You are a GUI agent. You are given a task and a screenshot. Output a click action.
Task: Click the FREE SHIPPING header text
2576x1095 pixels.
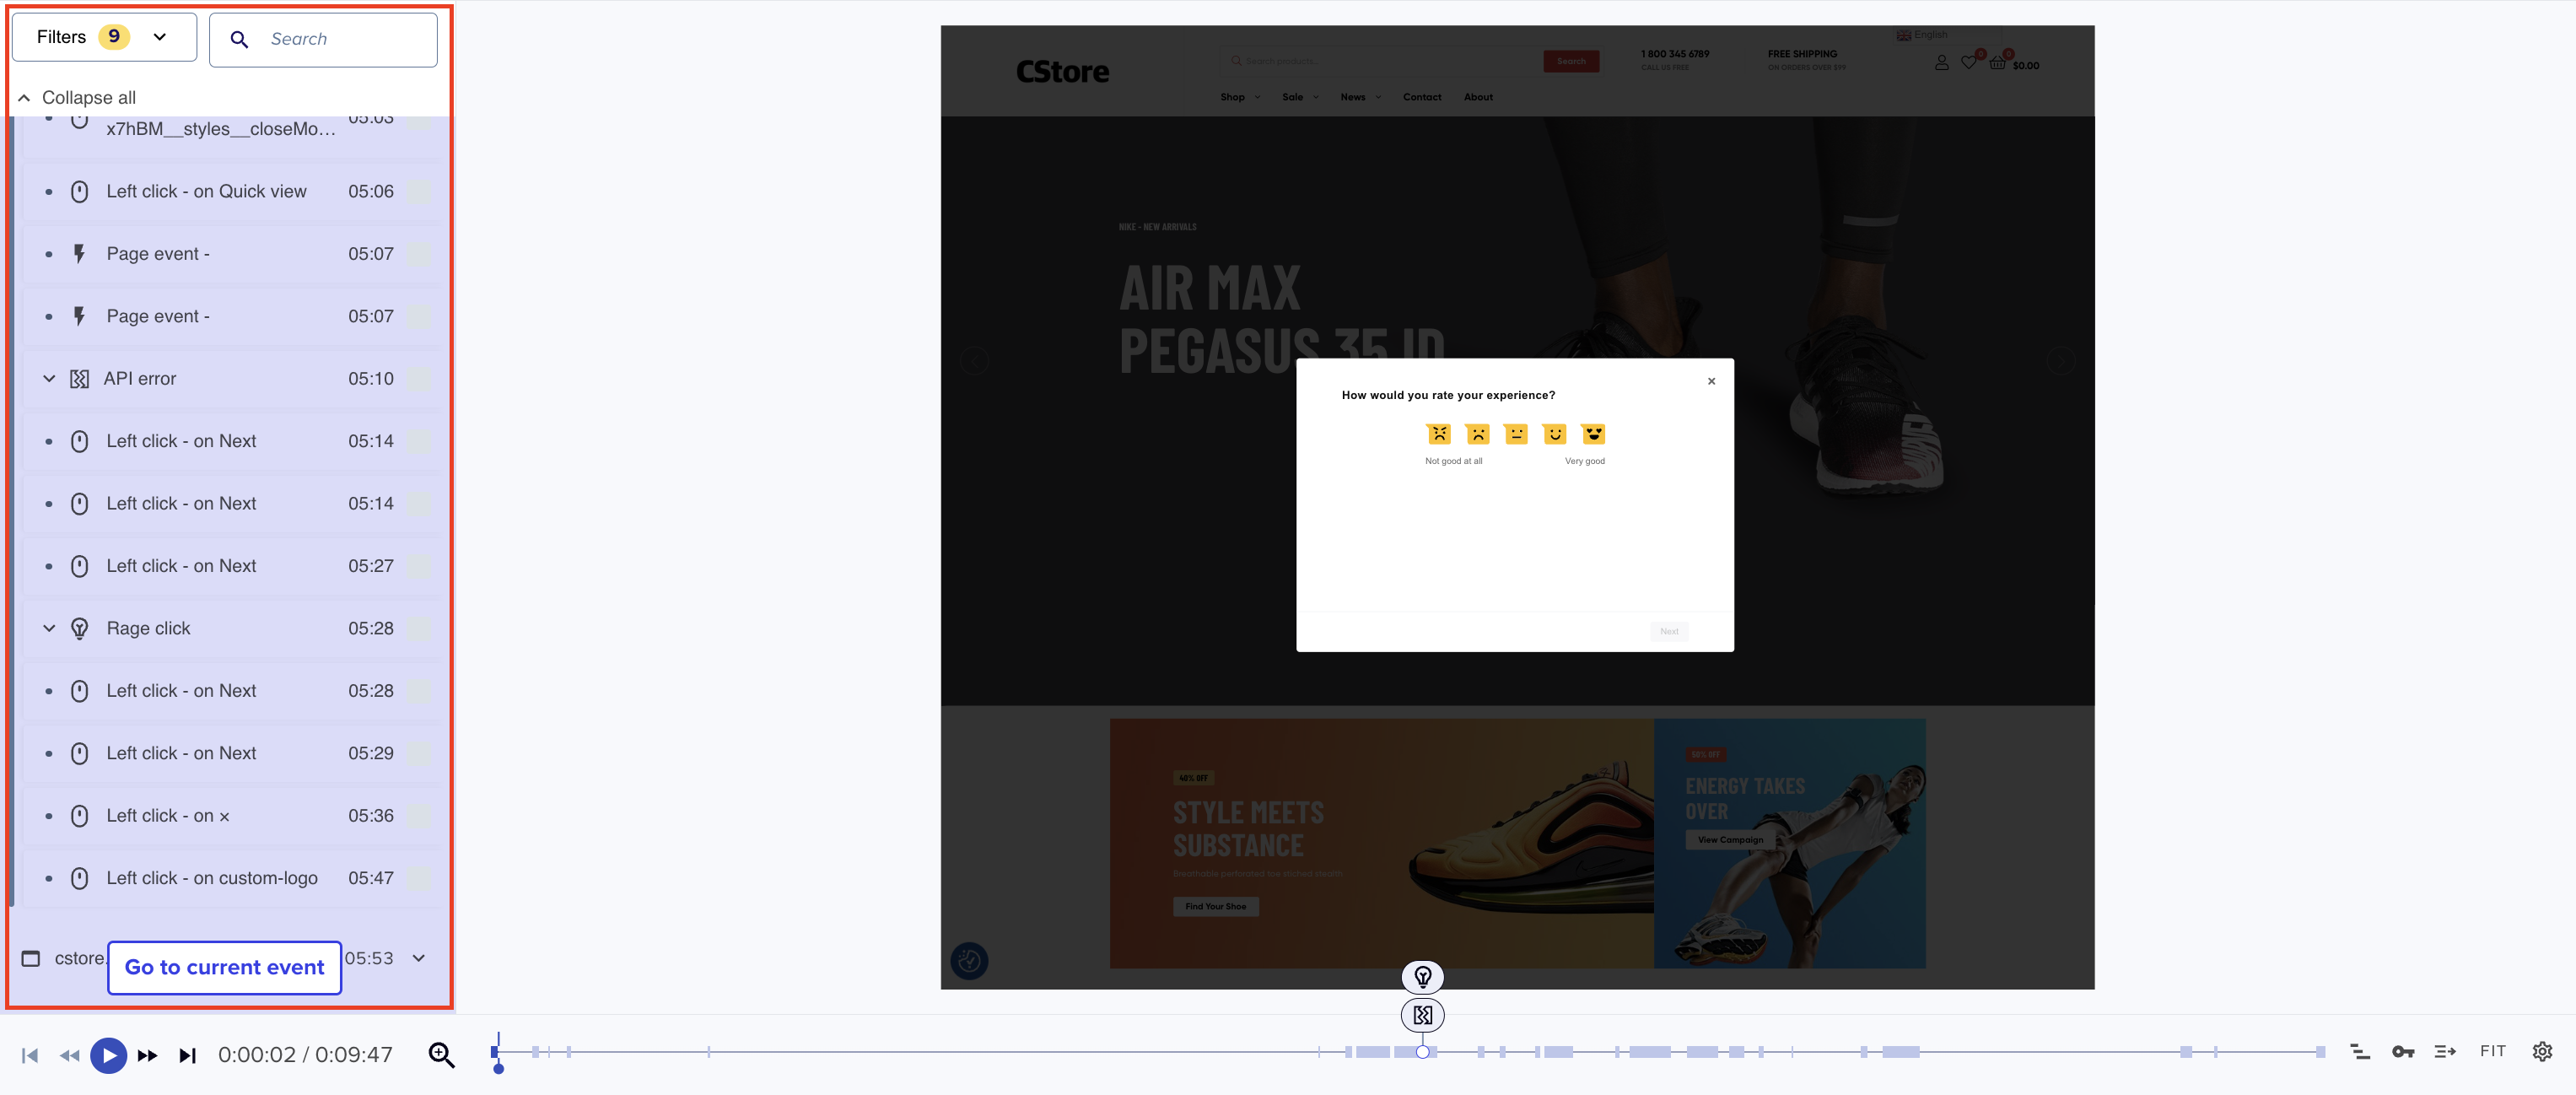tap(1802, 54)
